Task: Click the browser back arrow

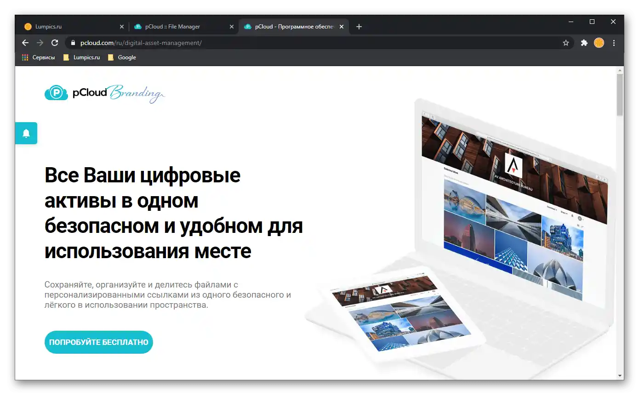Action: (25, 43)
